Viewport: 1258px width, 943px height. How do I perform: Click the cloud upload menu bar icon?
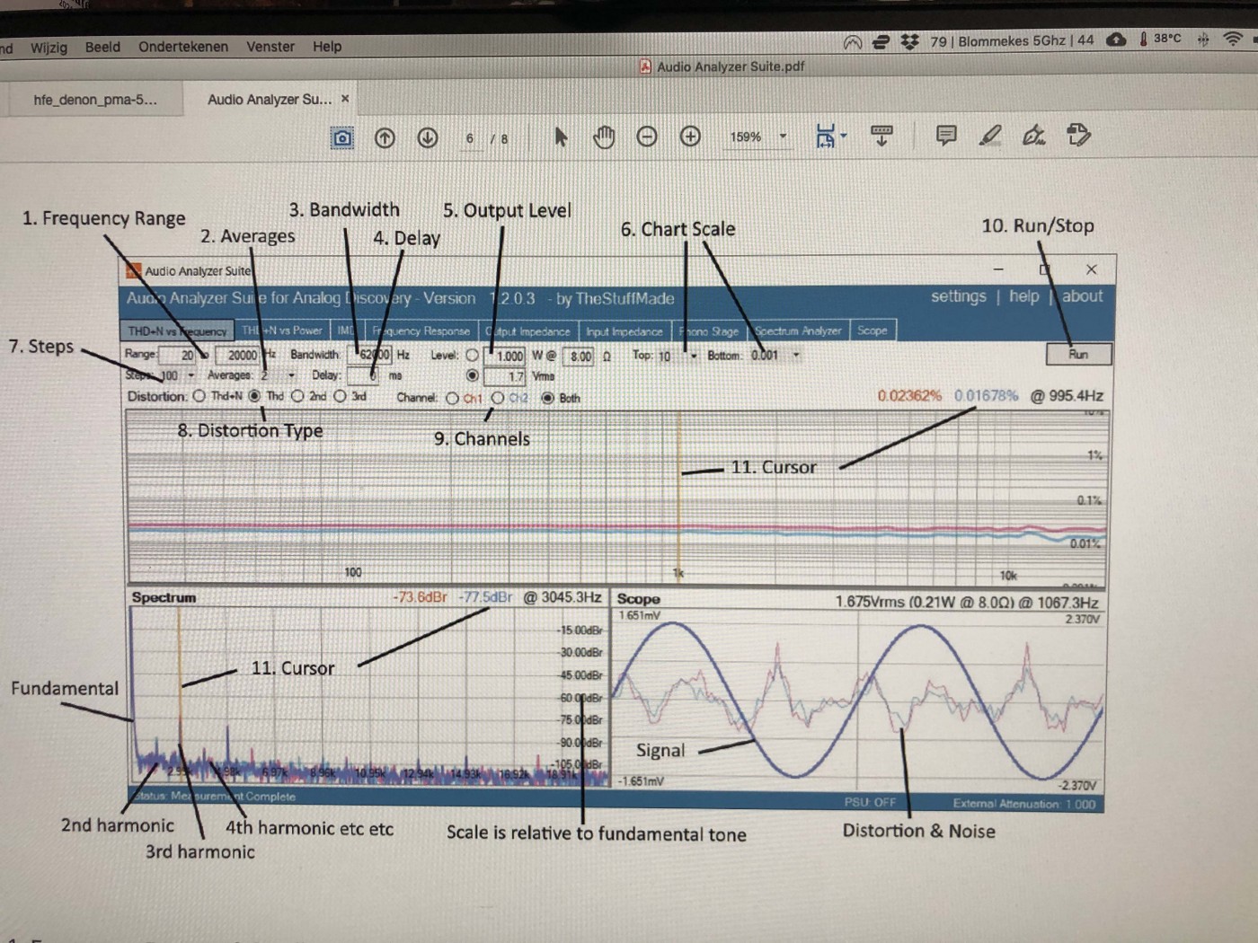(1116, 40)
